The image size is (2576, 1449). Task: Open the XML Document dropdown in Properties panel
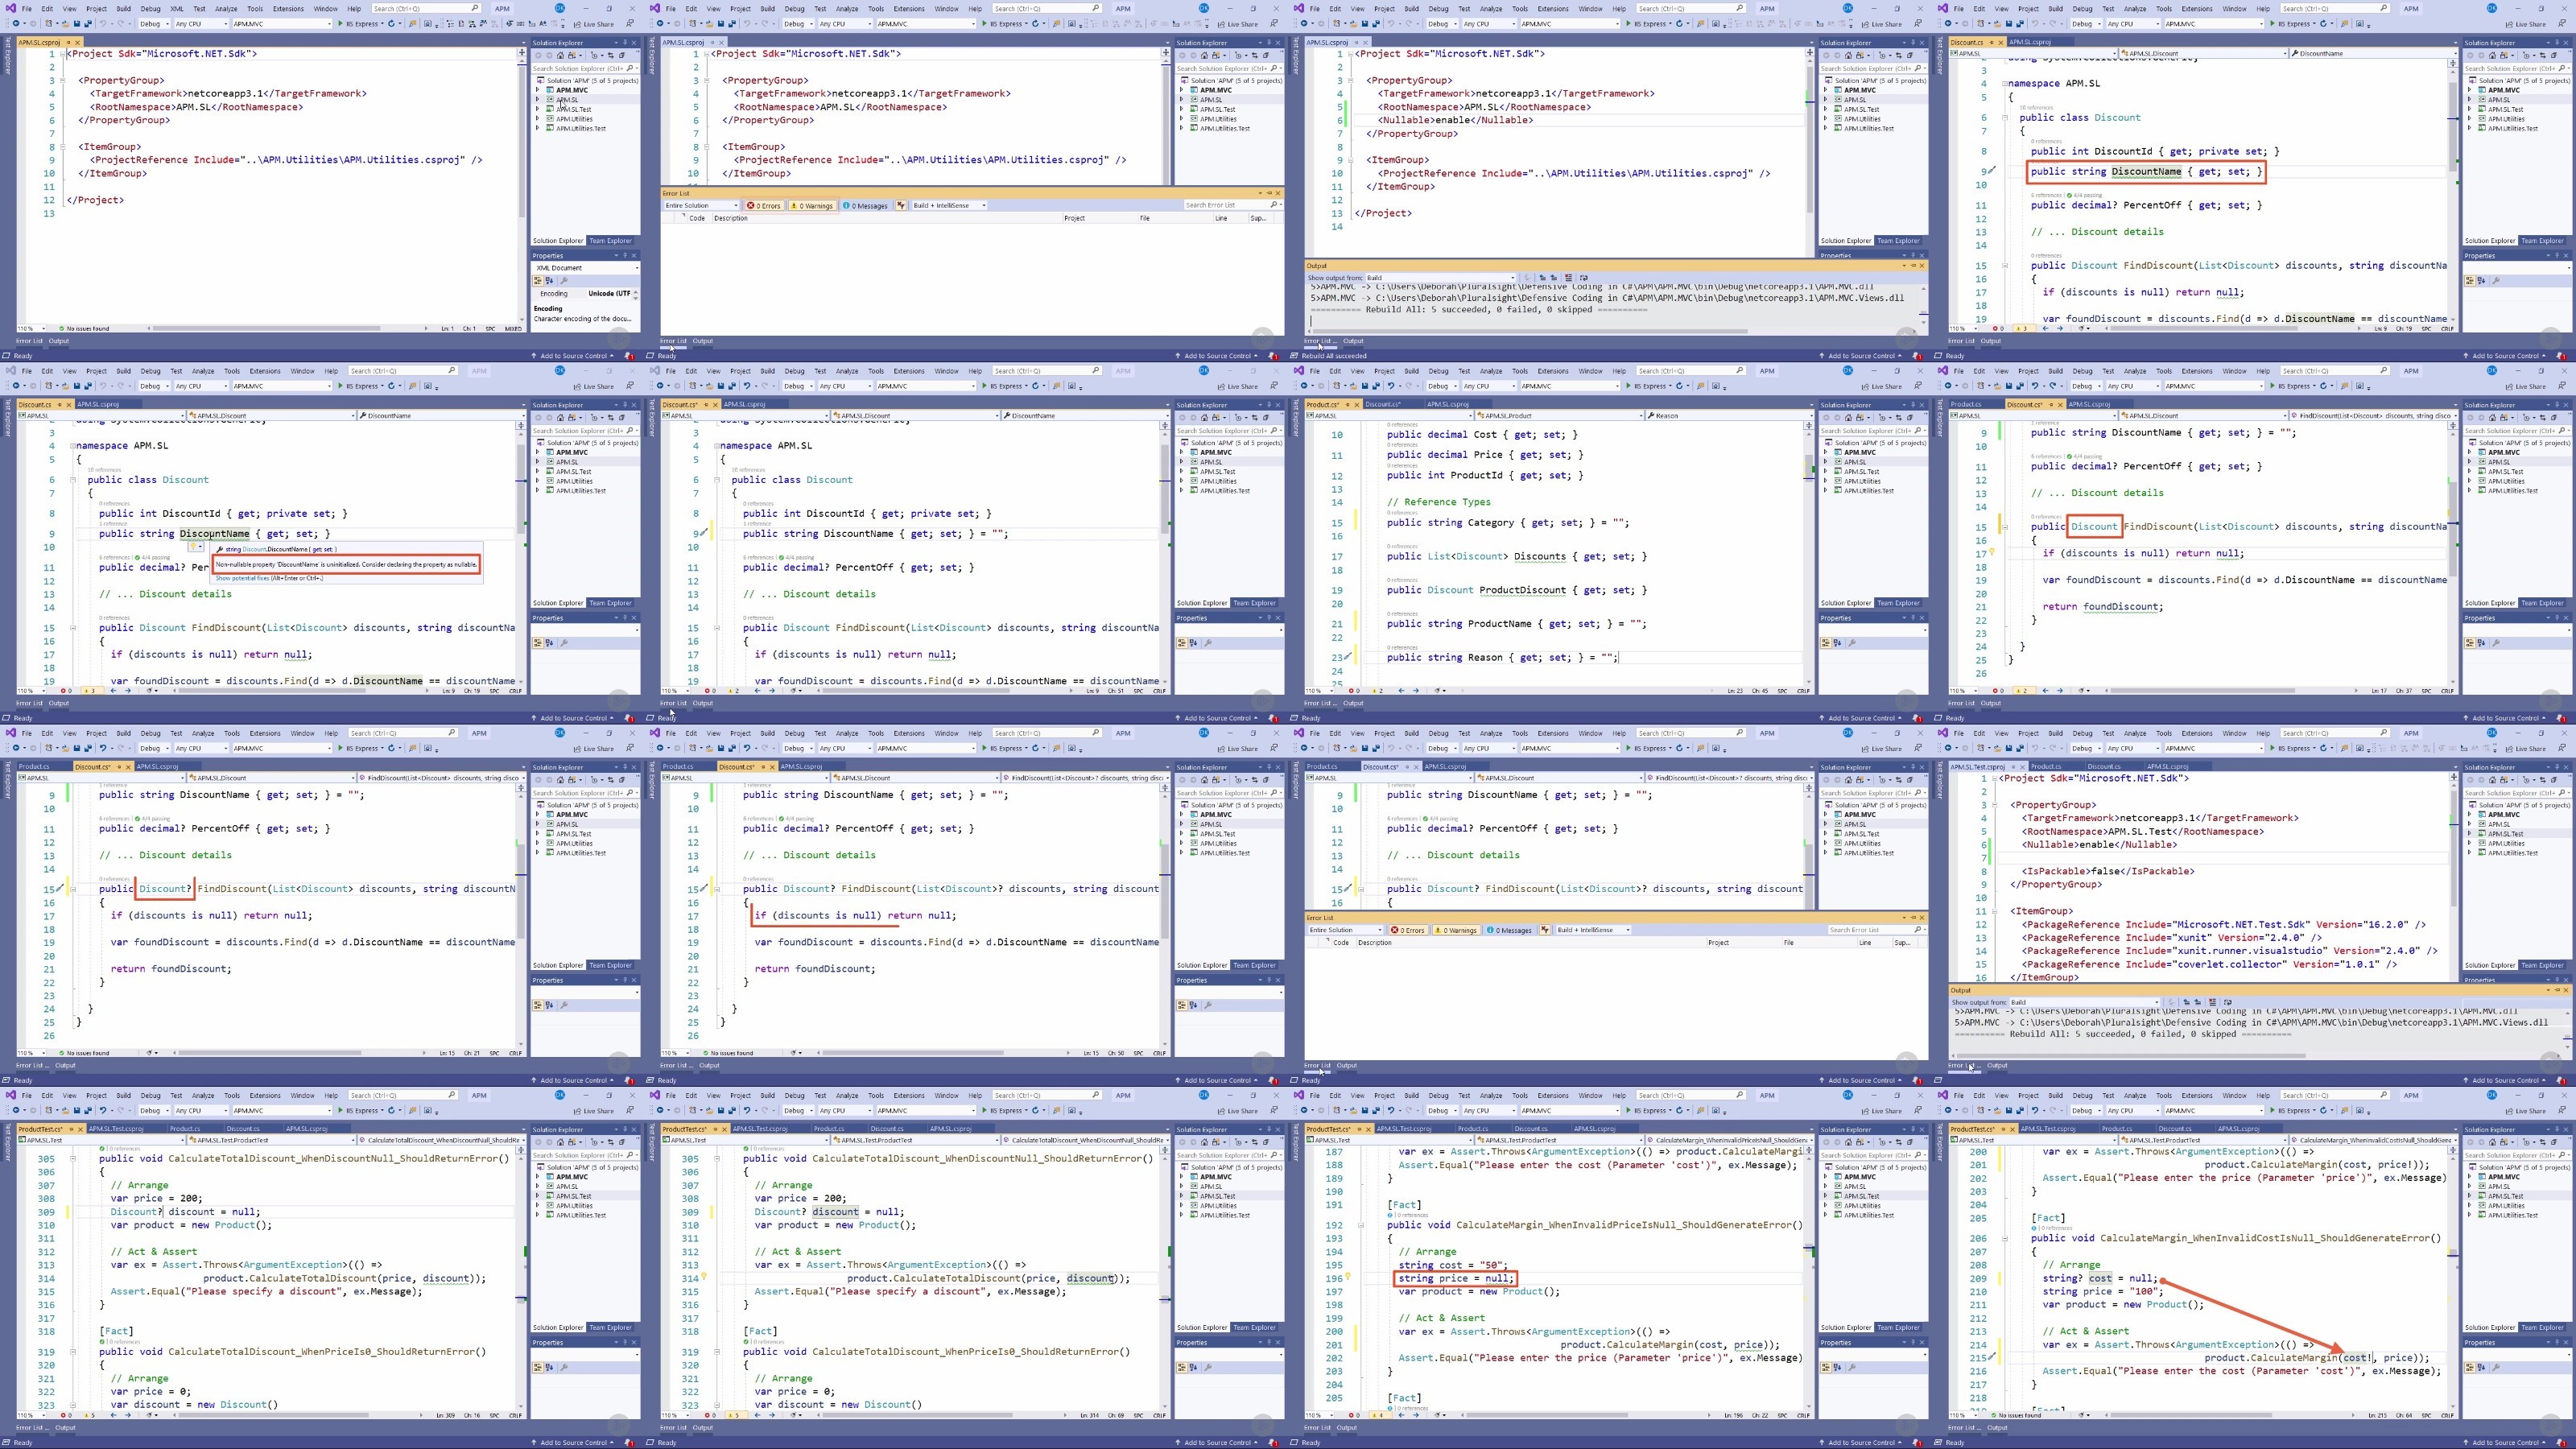click(x=586, y=268)
